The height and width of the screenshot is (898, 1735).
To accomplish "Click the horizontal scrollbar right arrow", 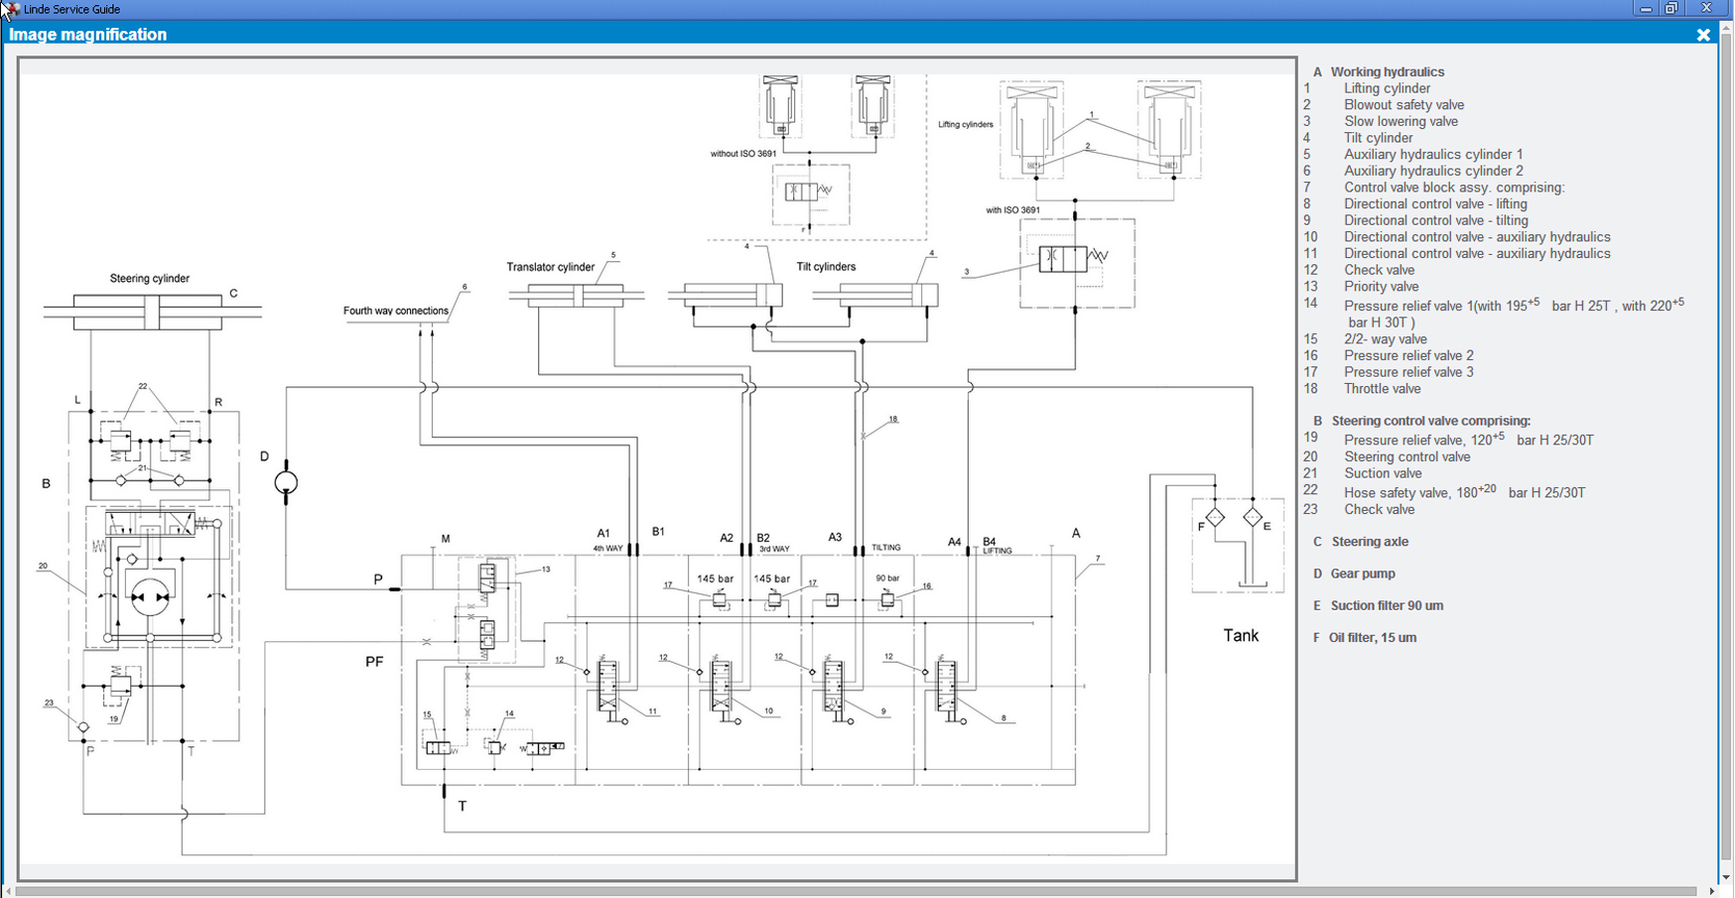I will coord(1712,891).
